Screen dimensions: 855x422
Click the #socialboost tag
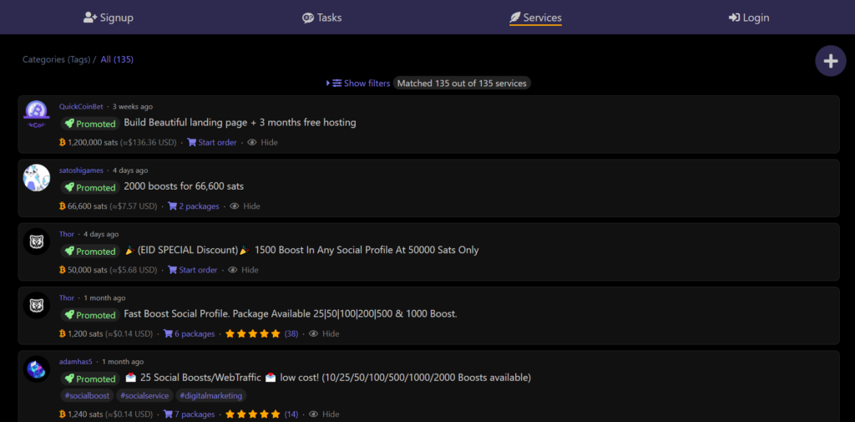pyautogui.click(x=87, y=396)
